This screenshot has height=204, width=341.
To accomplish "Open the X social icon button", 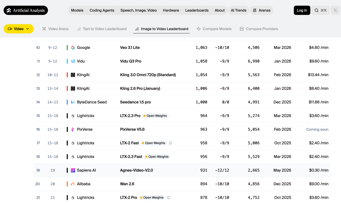I will pos(335,10).
